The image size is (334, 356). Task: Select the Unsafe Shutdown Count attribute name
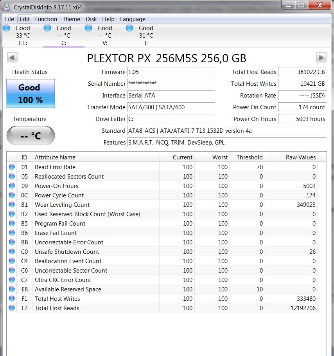pyautogui.click(x=67, y=251)
